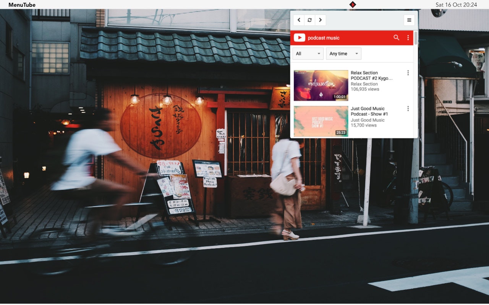Open the Relax Section PODCAST #2 video link
The height and width of the screenshot is (305, 489).
click(371, 75)
